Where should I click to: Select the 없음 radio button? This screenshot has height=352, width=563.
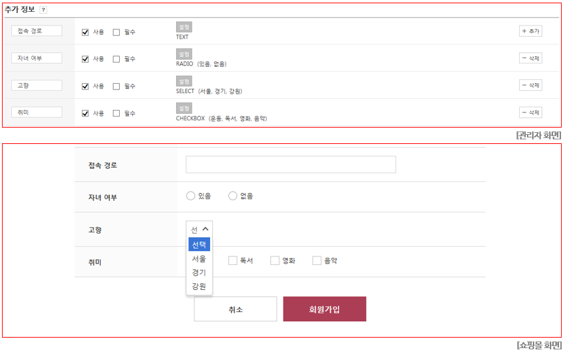[232, 196]
